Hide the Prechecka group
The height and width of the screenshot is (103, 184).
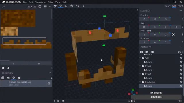181,82
